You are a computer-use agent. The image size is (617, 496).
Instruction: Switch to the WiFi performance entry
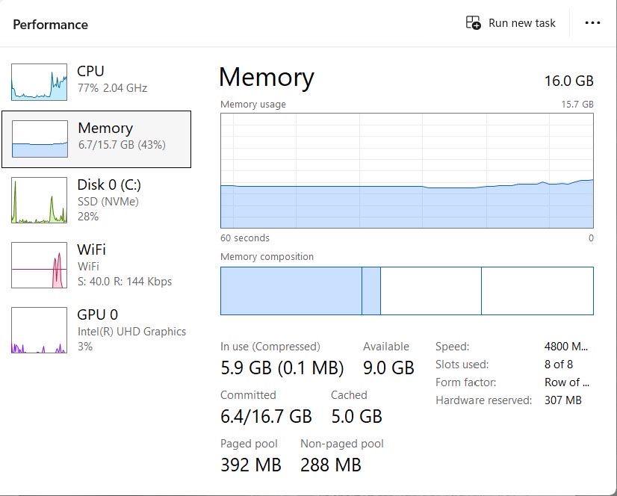click(x=91, y=249)
